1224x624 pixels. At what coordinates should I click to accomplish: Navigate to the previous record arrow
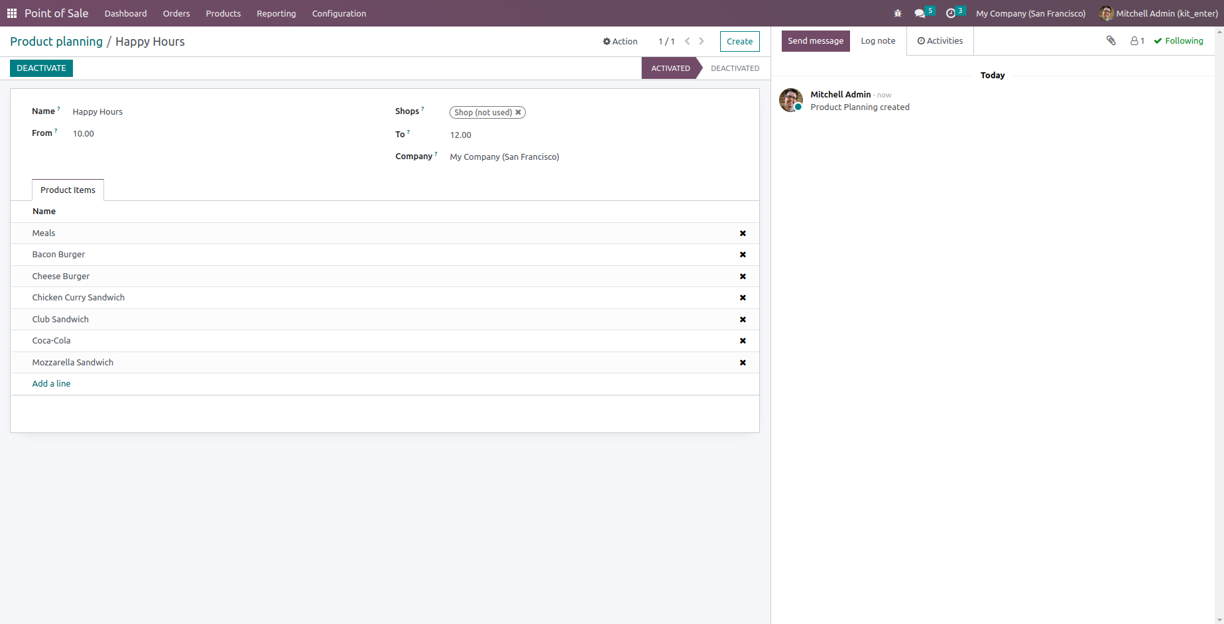pos(686,40)
